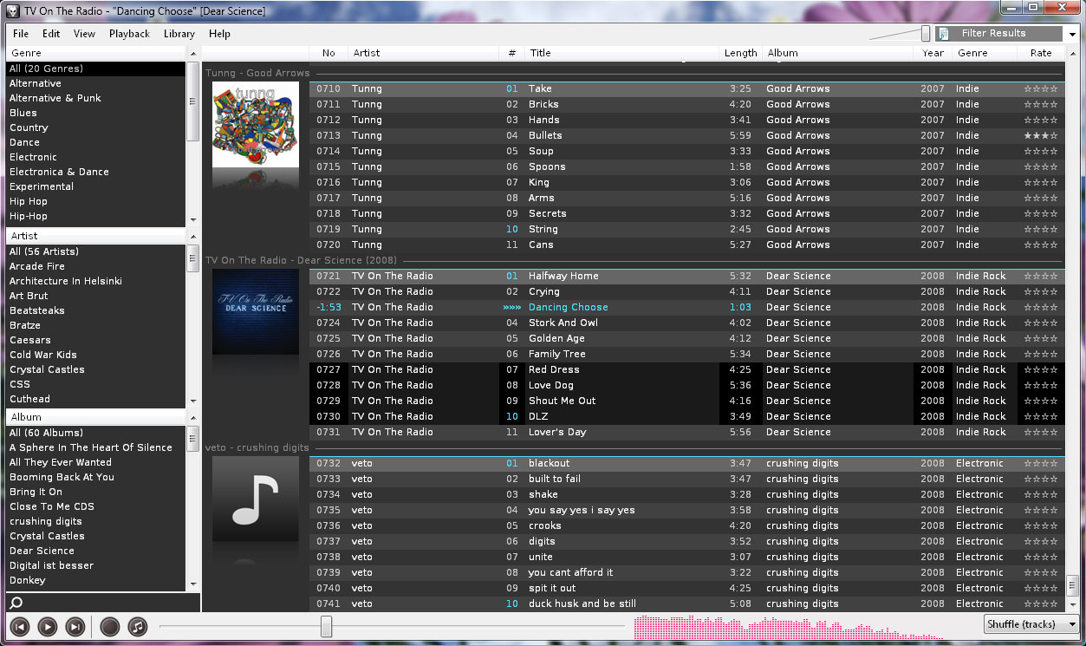Click the star rating for Red Dress
This screenshot has width=1086, height=646.
pos(1041,369)
